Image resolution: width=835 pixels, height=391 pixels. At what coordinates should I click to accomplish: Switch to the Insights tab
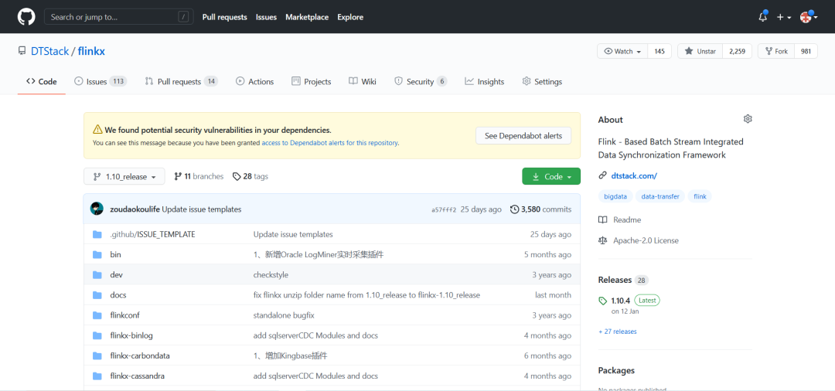point(485,81)
